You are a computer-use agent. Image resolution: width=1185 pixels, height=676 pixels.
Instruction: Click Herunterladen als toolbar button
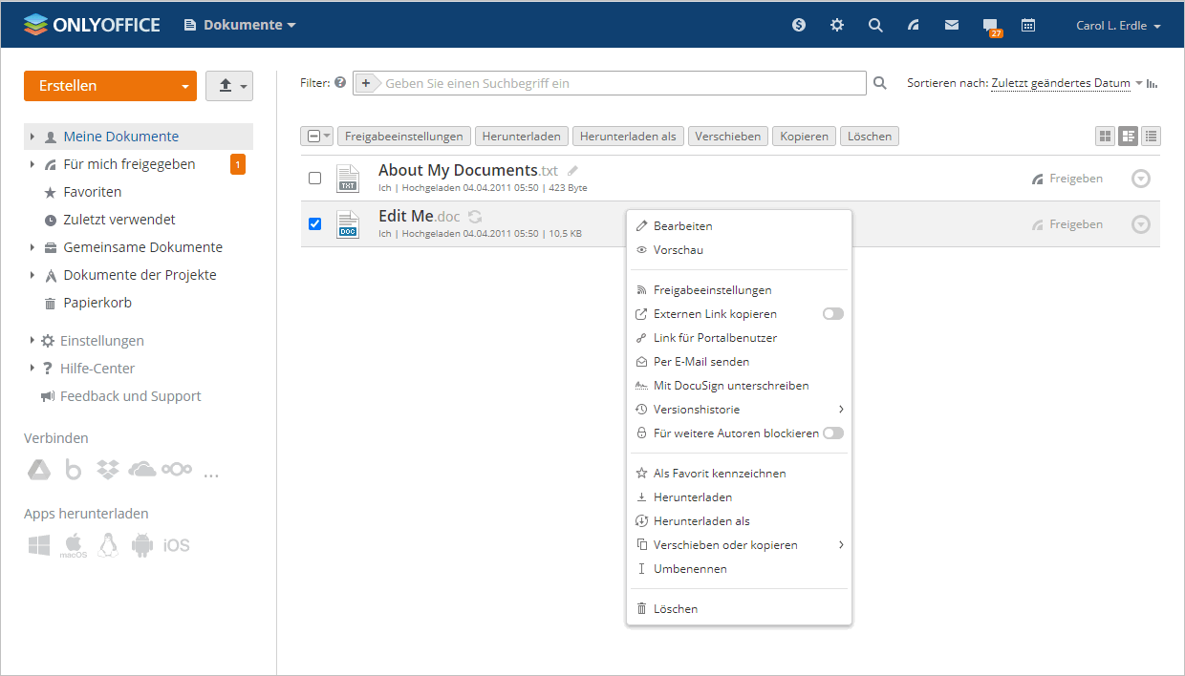tap(628, 137)
